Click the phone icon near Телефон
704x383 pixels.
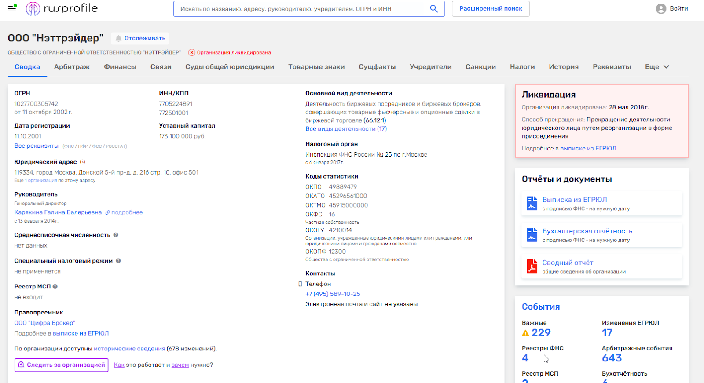(300, 284)
